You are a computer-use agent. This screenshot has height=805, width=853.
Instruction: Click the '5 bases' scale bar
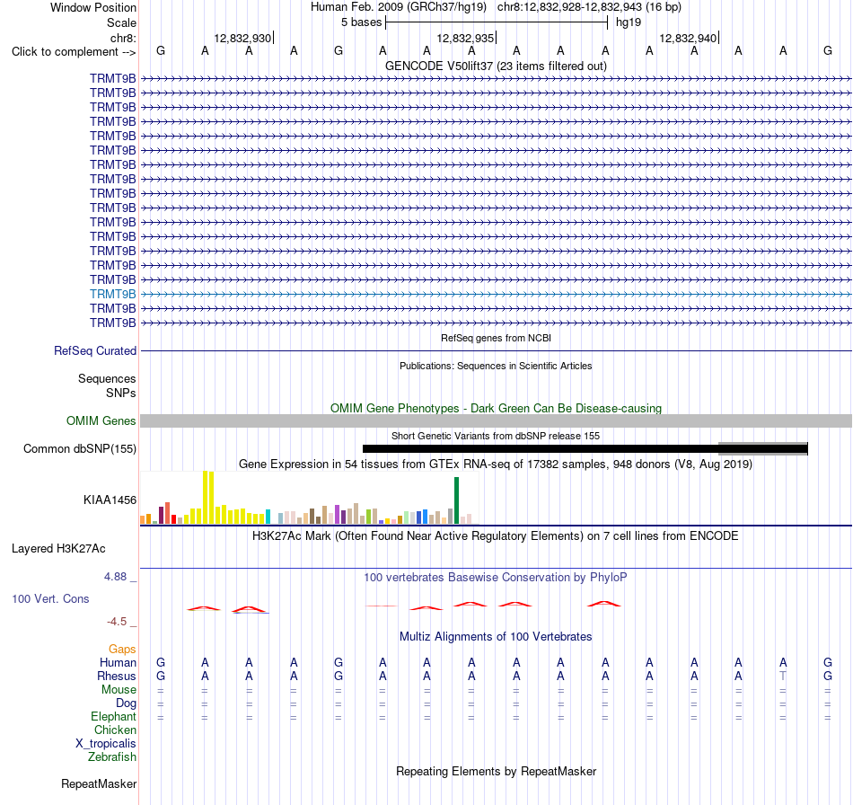coord(497,22)
